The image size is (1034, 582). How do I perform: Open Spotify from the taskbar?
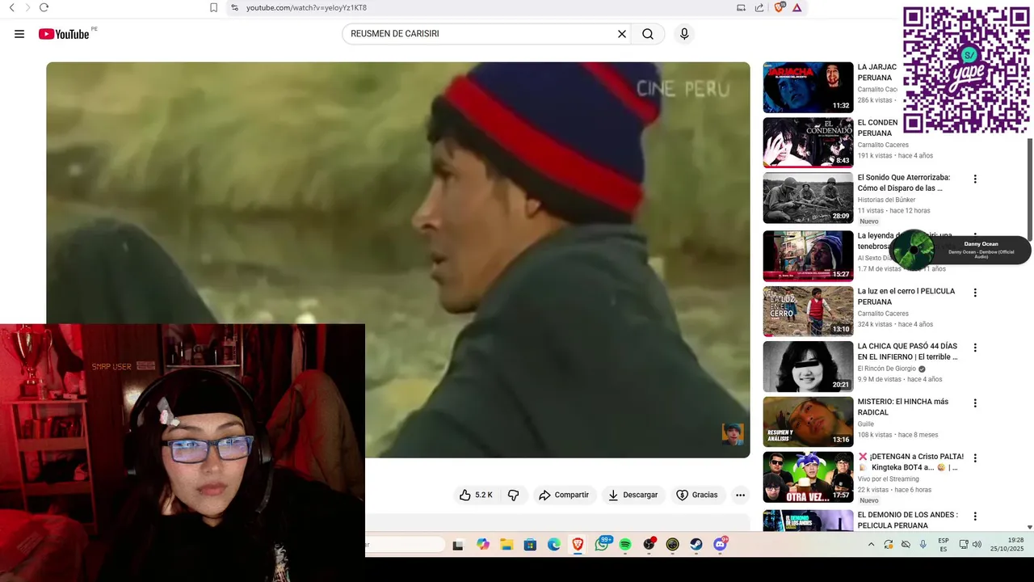[625, 545]
